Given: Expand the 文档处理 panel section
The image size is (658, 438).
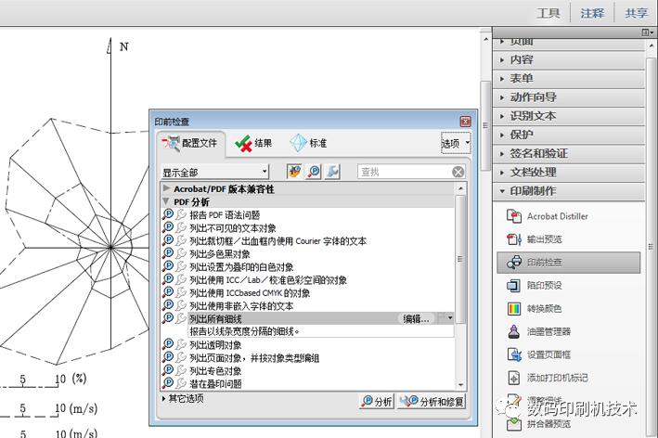Looking at the screenshot, I should (569, 173).
